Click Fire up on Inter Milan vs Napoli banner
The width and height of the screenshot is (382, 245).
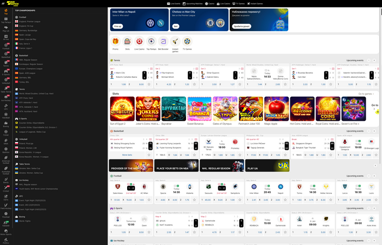(118, 26)
